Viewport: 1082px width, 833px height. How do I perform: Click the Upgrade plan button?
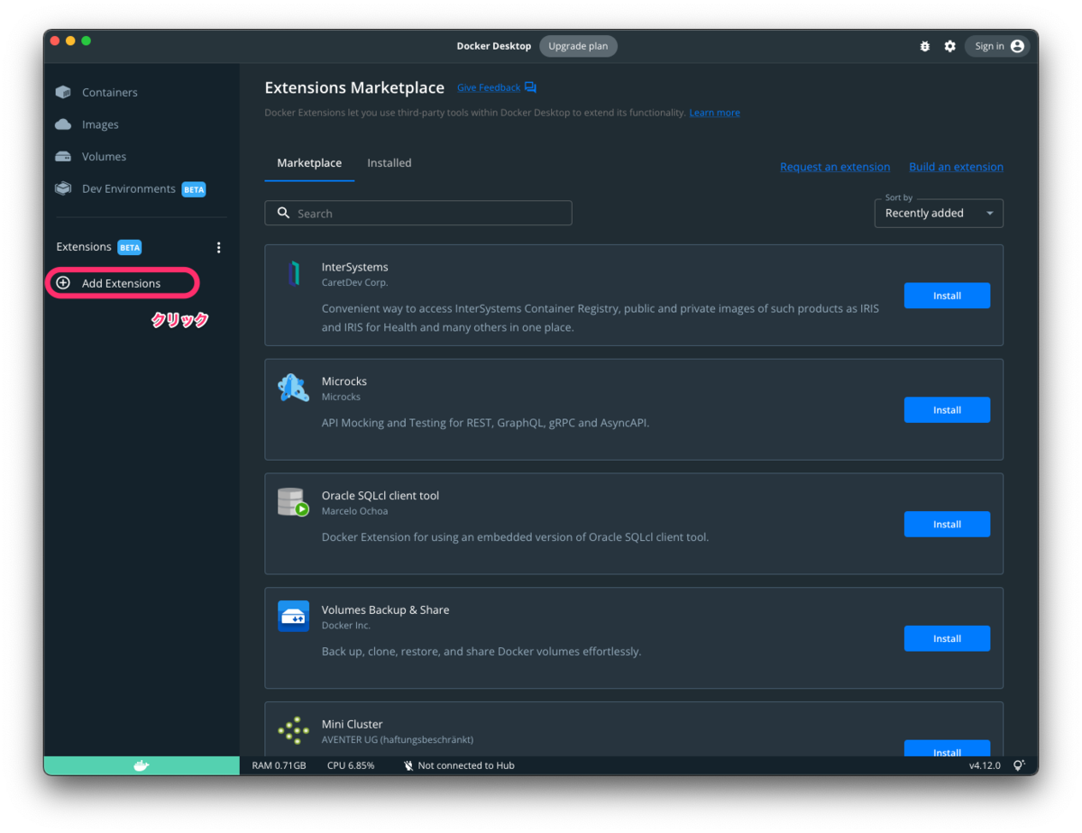pyautogui.click(x=578, y=46)
